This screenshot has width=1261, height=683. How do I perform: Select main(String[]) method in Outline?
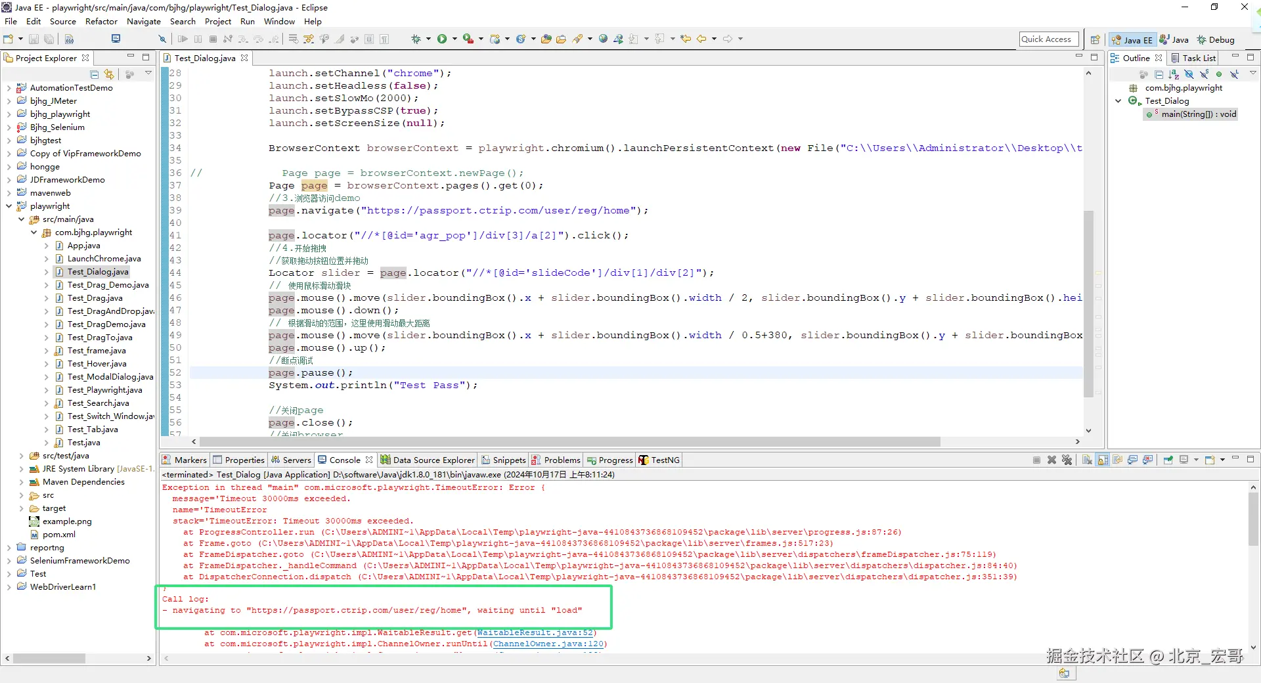coord(1192,114)
